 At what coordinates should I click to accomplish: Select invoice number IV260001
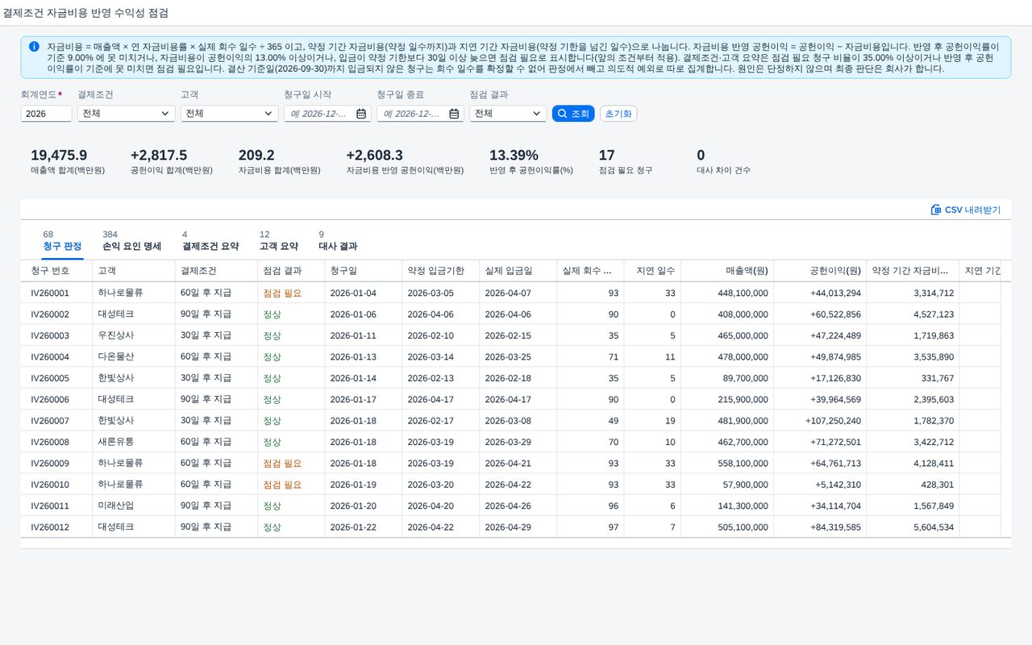pyautogui.click(x=50, y=293)
